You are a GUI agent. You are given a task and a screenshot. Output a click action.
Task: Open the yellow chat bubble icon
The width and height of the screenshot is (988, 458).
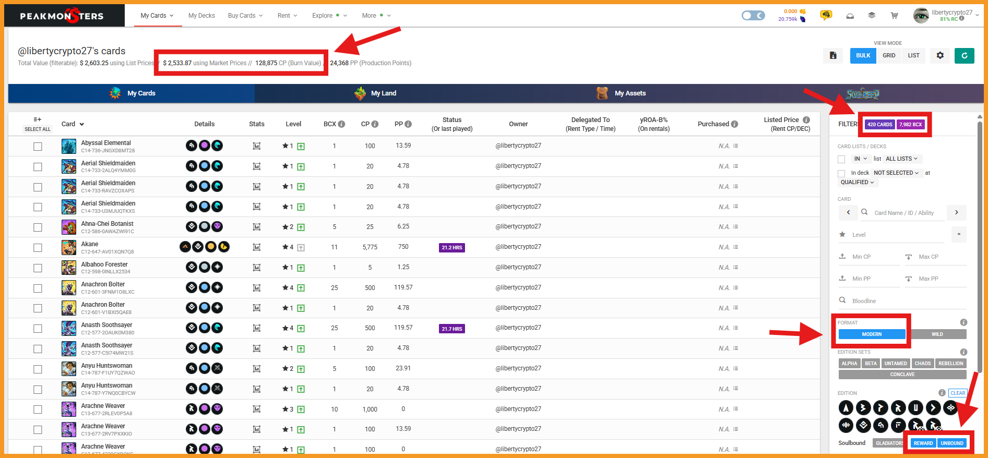click(826, 15)
